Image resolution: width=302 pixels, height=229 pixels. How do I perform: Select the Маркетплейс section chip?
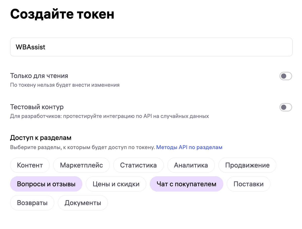tap(82, 165)
